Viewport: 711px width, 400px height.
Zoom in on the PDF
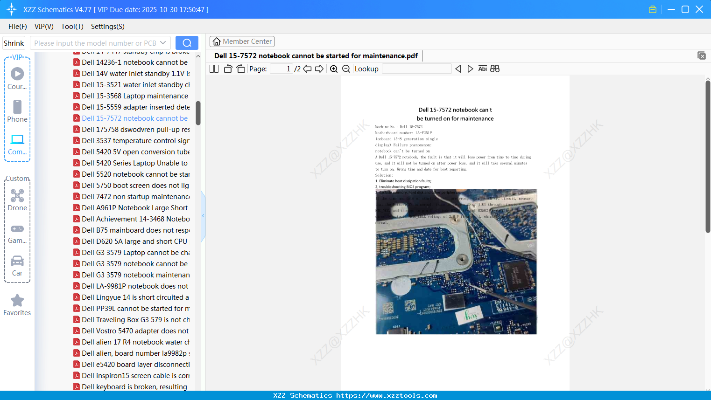334,69
